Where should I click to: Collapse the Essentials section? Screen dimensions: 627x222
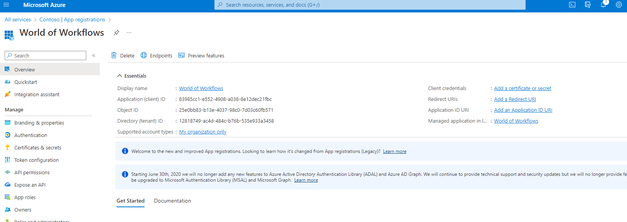pos(132,76)
